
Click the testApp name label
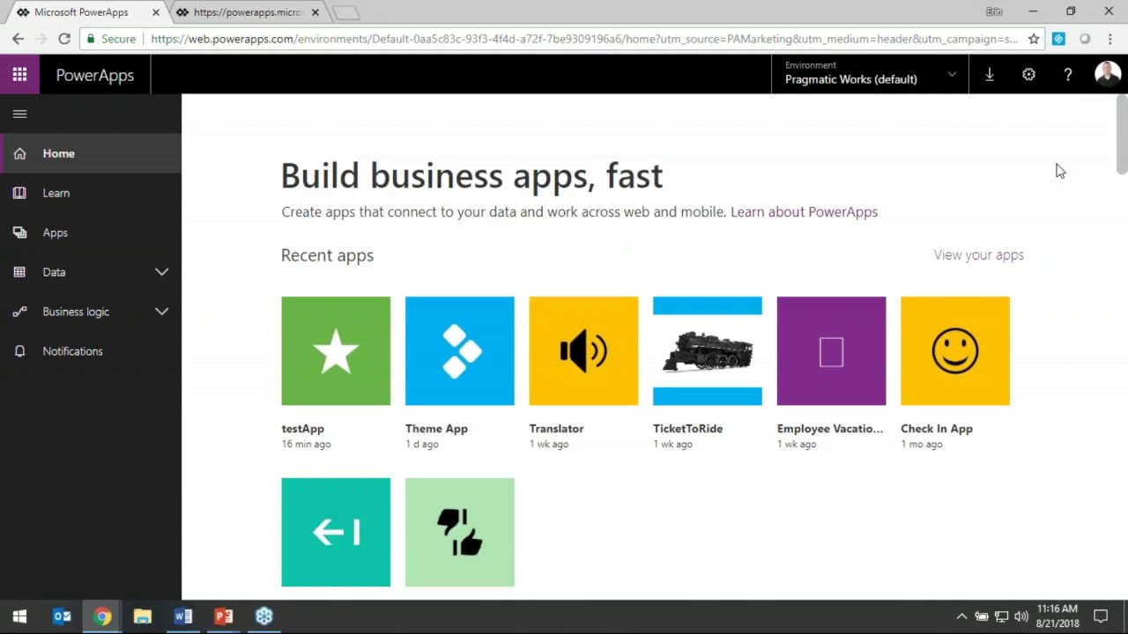point(302,429)
